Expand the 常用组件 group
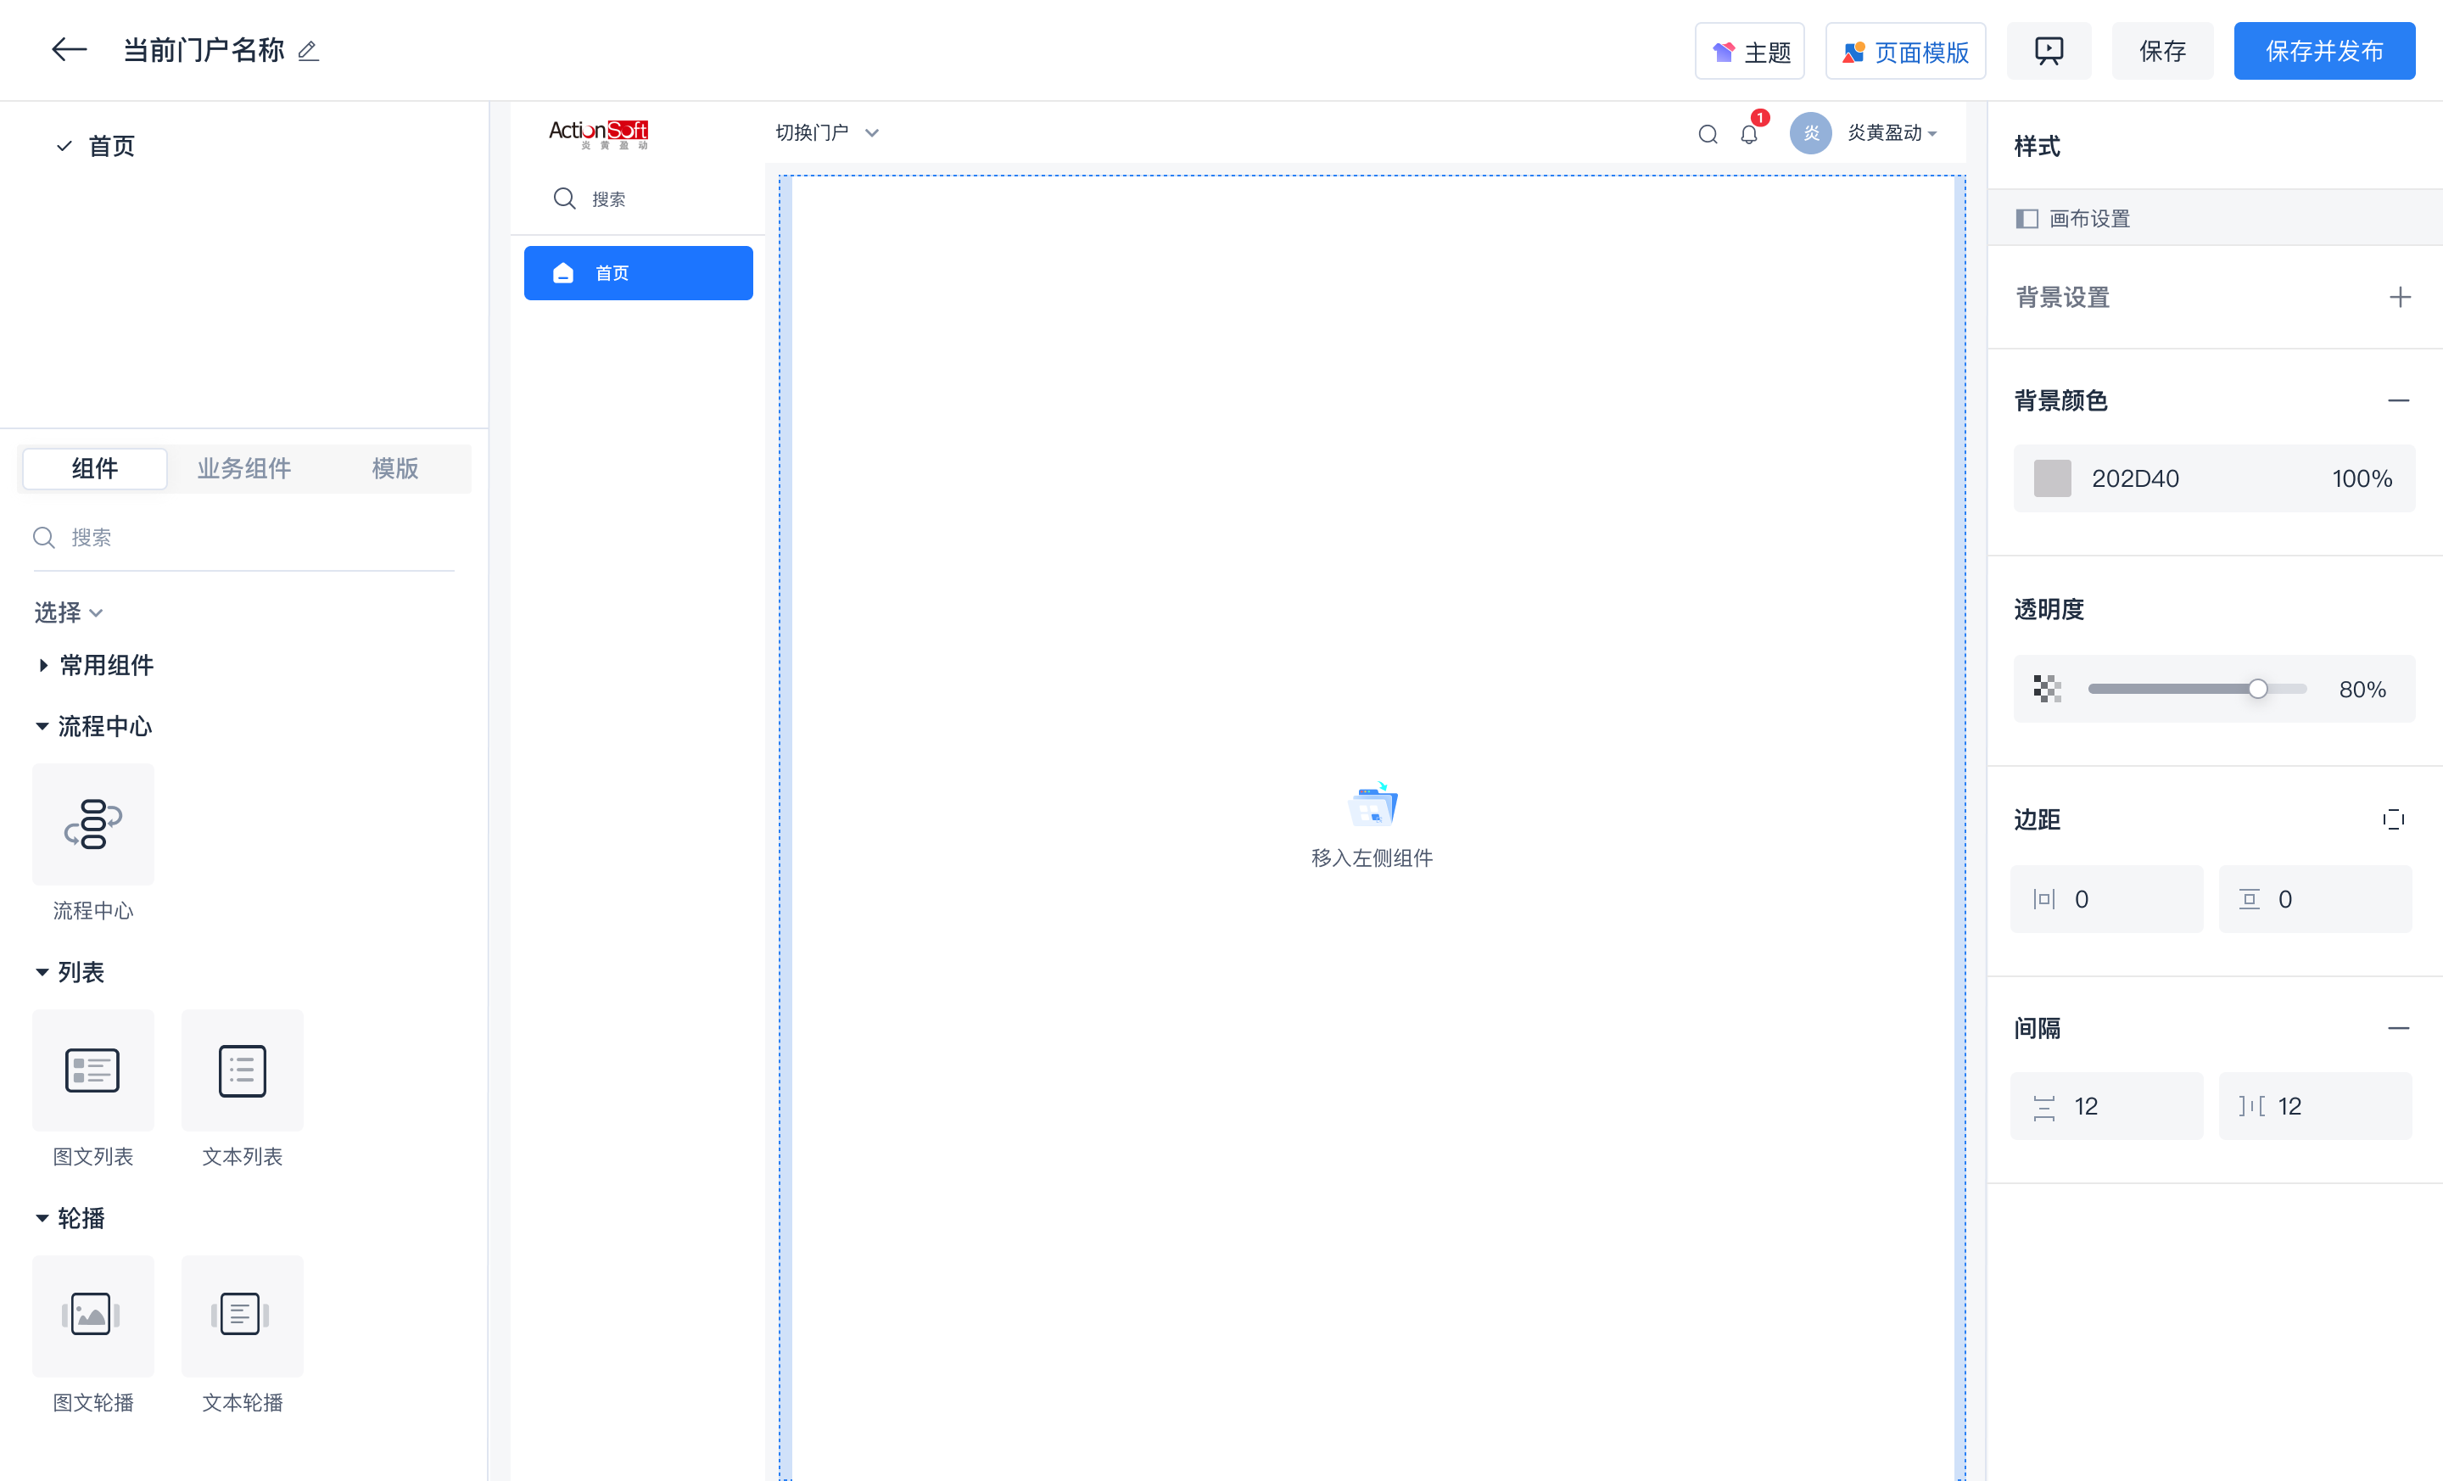This screenshot has width=2443, height=1481. click(96, 665)
